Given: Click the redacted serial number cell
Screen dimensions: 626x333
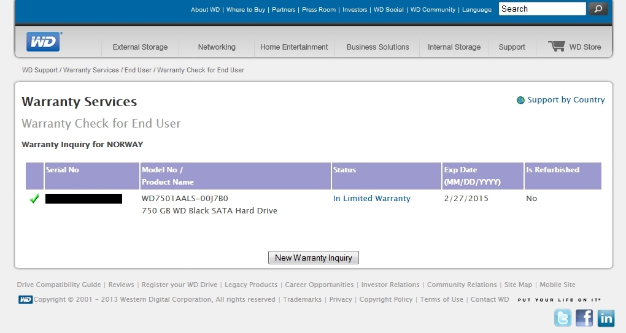Looking at the screenshot, I should pos(84,199).
